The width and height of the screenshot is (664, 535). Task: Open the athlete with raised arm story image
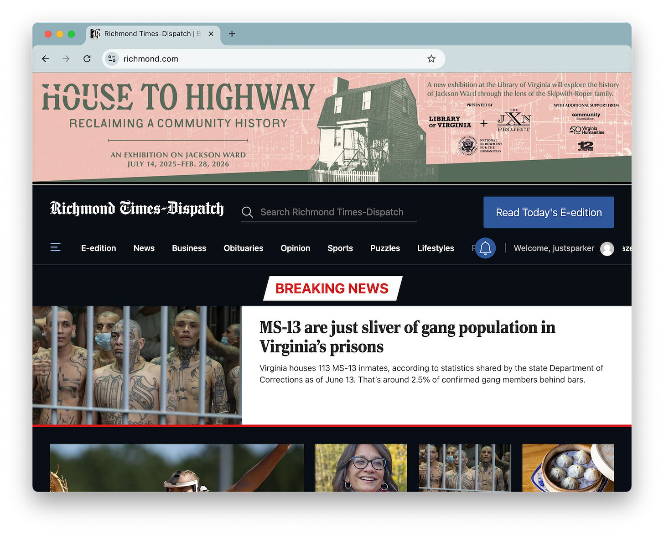177,468
